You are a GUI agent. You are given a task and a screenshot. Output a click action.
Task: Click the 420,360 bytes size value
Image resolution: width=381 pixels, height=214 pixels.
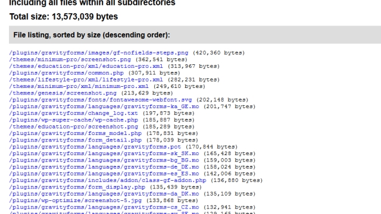[218, 53]
